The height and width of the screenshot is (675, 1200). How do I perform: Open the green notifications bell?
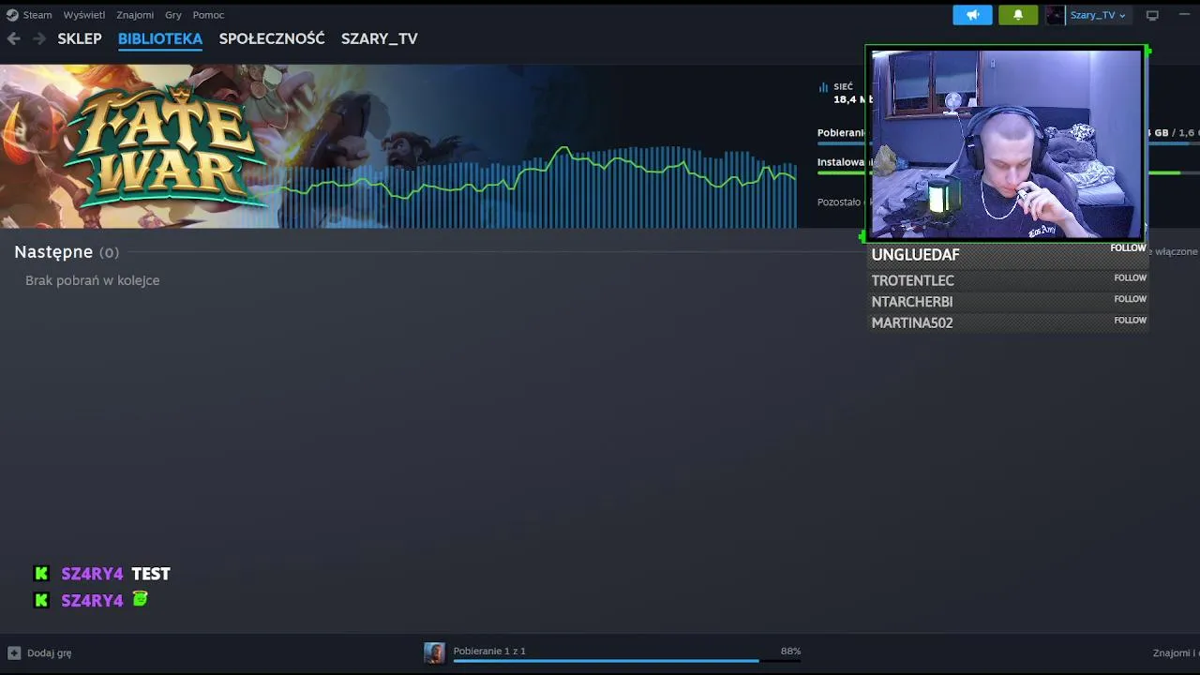(1018, 15)
